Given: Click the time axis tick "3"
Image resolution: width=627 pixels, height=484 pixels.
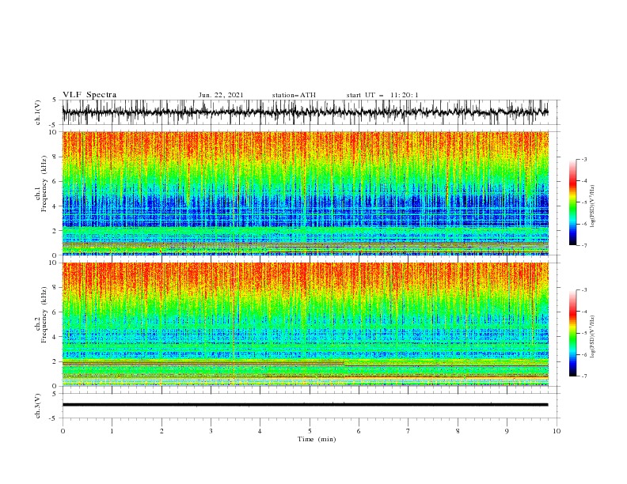Looking at the screenshot, I should 211,431.
